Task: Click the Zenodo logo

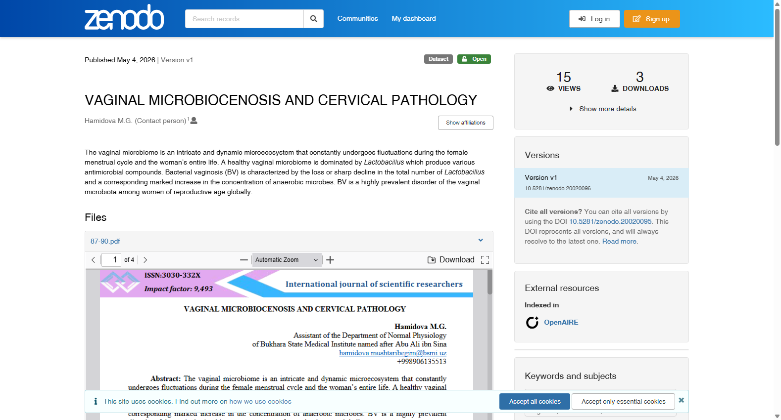Action: tap(124, 18)
